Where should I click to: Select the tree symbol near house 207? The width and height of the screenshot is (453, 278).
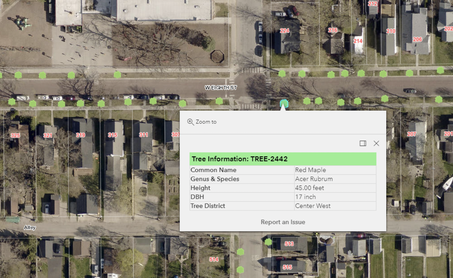coord(439,99)
